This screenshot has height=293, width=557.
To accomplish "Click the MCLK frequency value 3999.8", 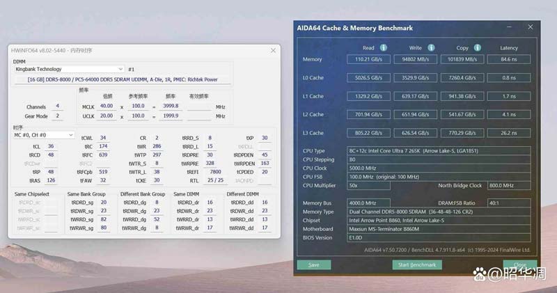I will pos(171,106).
